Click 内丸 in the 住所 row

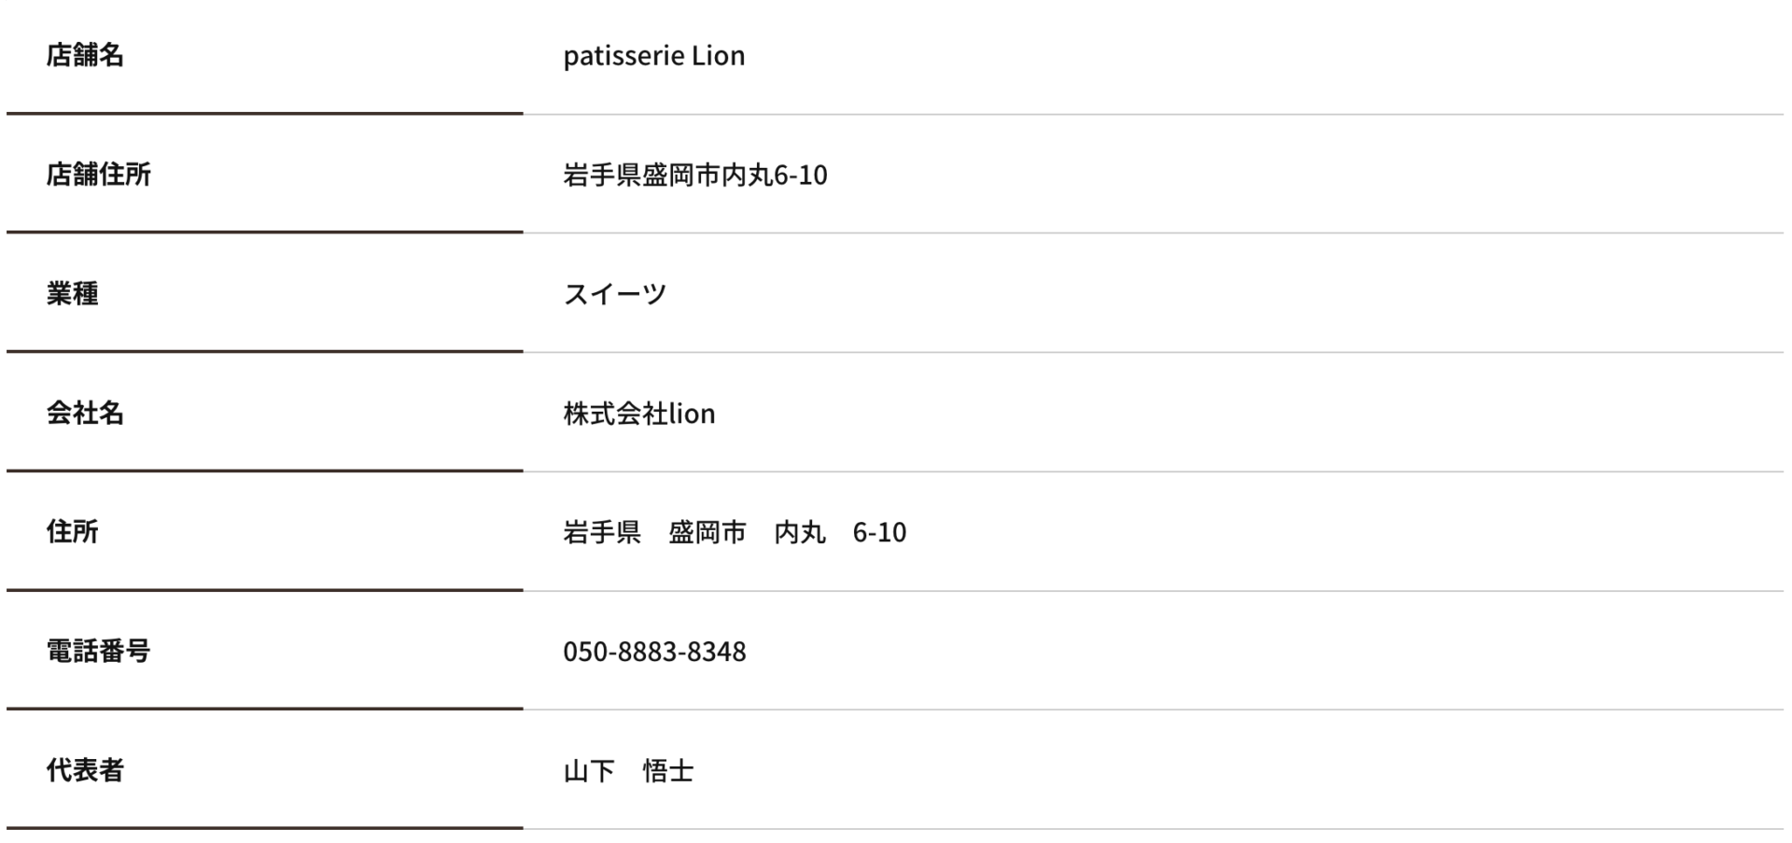(x=800, y=532)
